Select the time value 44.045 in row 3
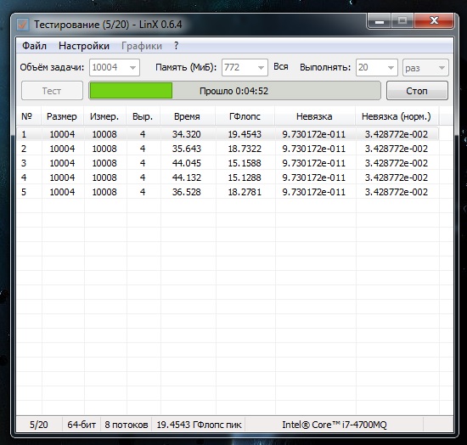Screen dimensions: 467x445 pyautogui.click(x=187, y=163)
